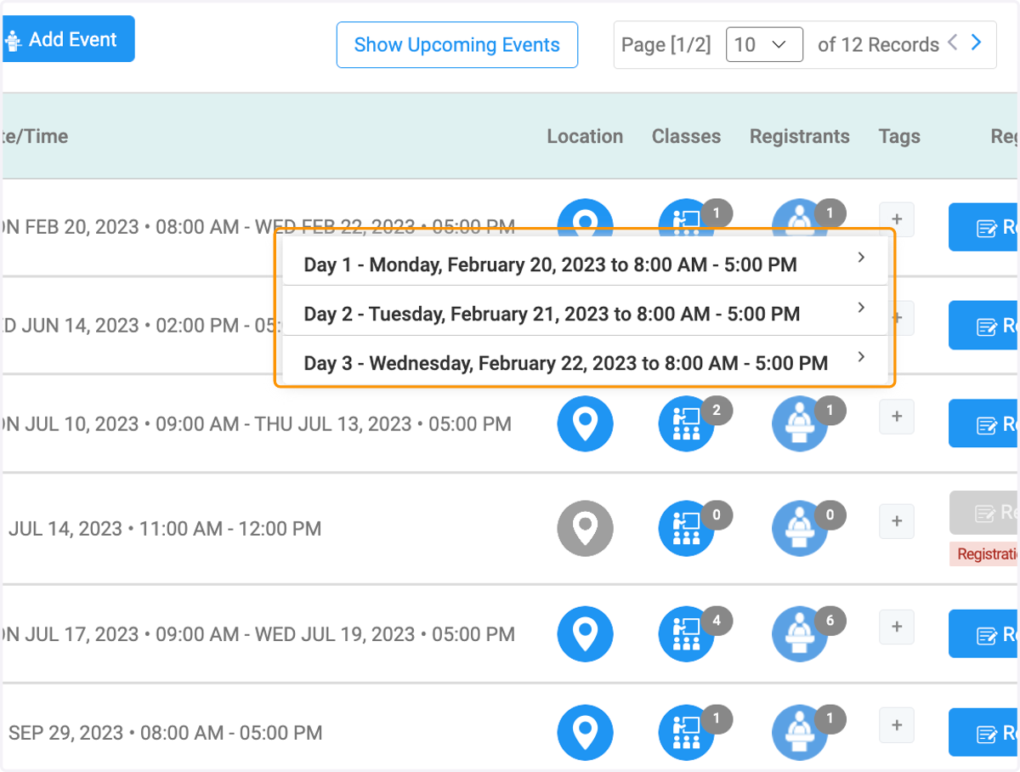Click Show Upcoming Events button
This screenshot has width=1020, height=772.
457,45
